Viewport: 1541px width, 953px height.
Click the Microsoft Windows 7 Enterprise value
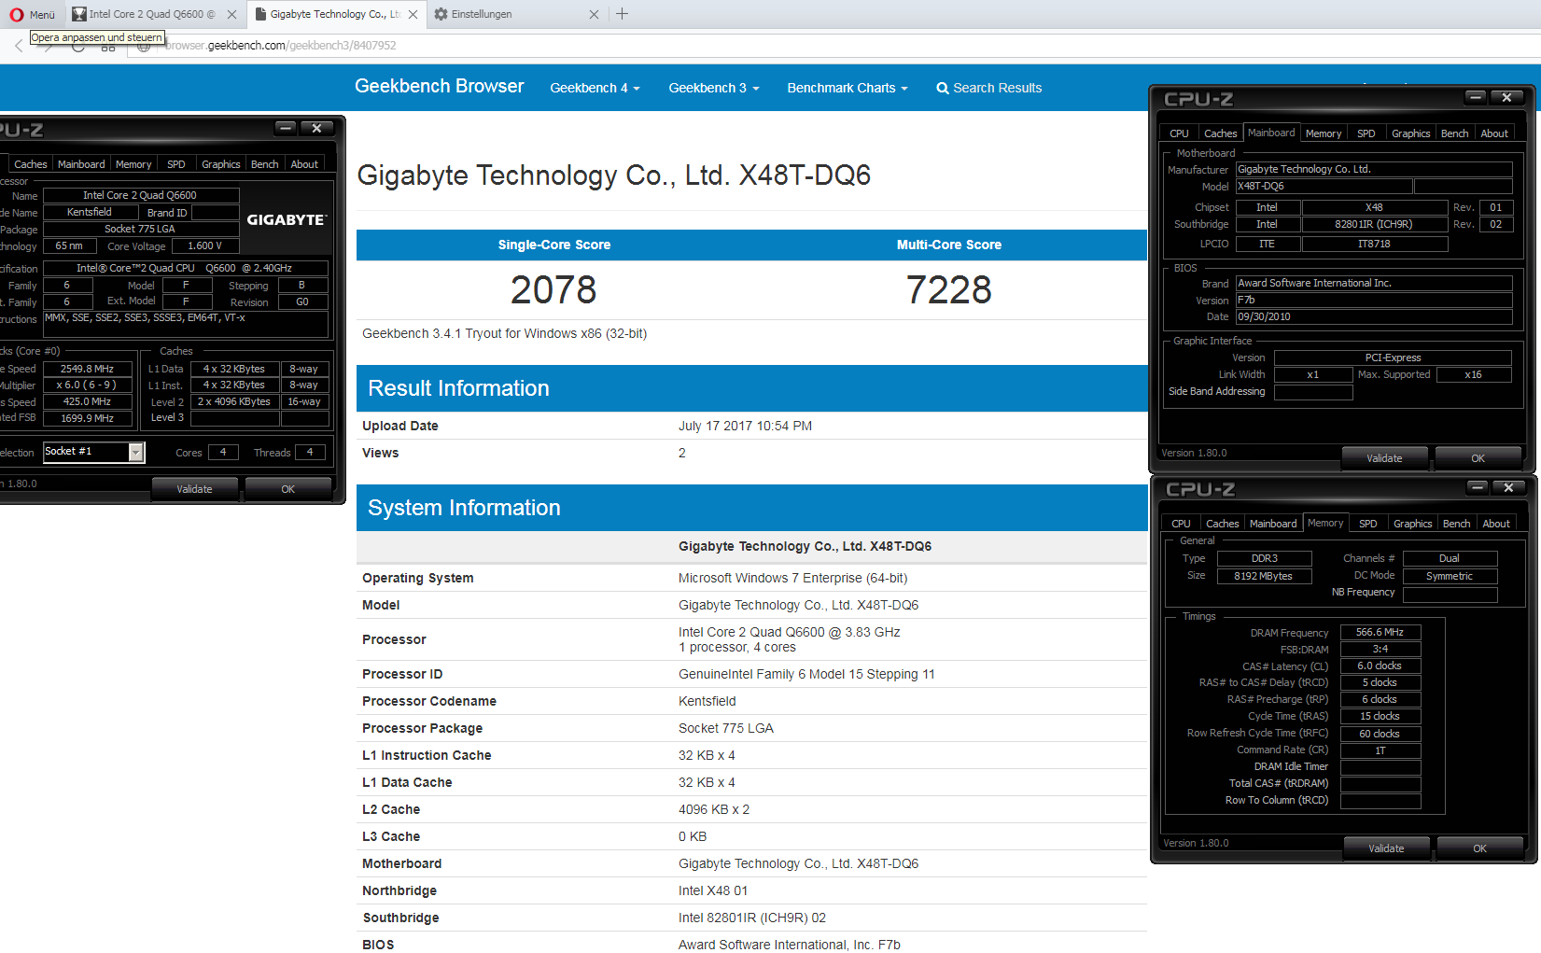[x=792, y=578]
